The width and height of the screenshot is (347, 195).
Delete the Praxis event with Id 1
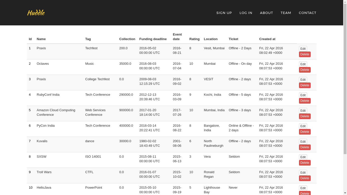[x=305, y=54]
